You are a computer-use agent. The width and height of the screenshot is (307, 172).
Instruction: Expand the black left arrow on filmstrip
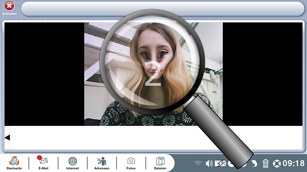[7, 138]
